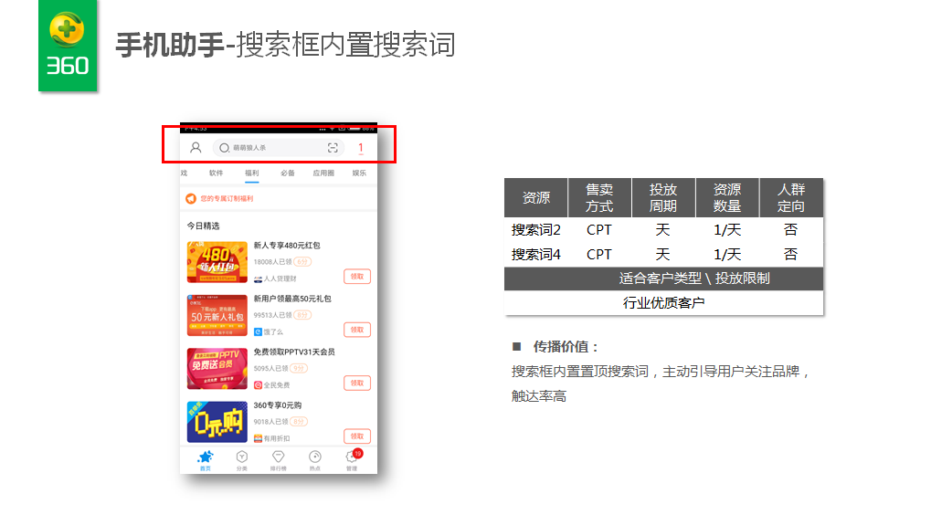Open 分类 in bottom navigation
Image resolution: width=931 pixels, height=515 pixels.
[241, 460]
